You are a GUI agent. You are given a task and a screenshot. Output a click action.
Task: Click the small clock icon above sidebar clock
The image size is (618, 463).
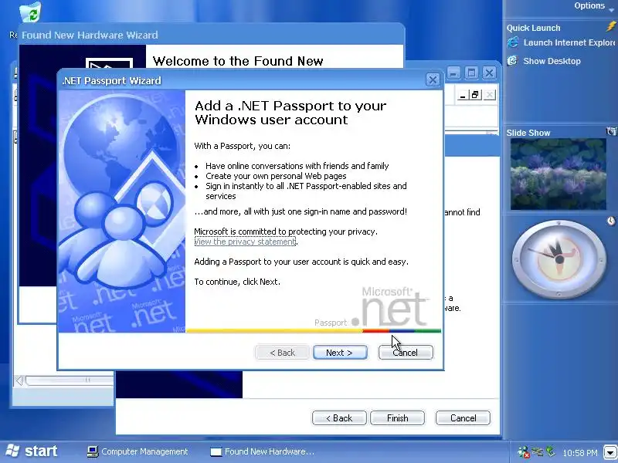(611, 221)
